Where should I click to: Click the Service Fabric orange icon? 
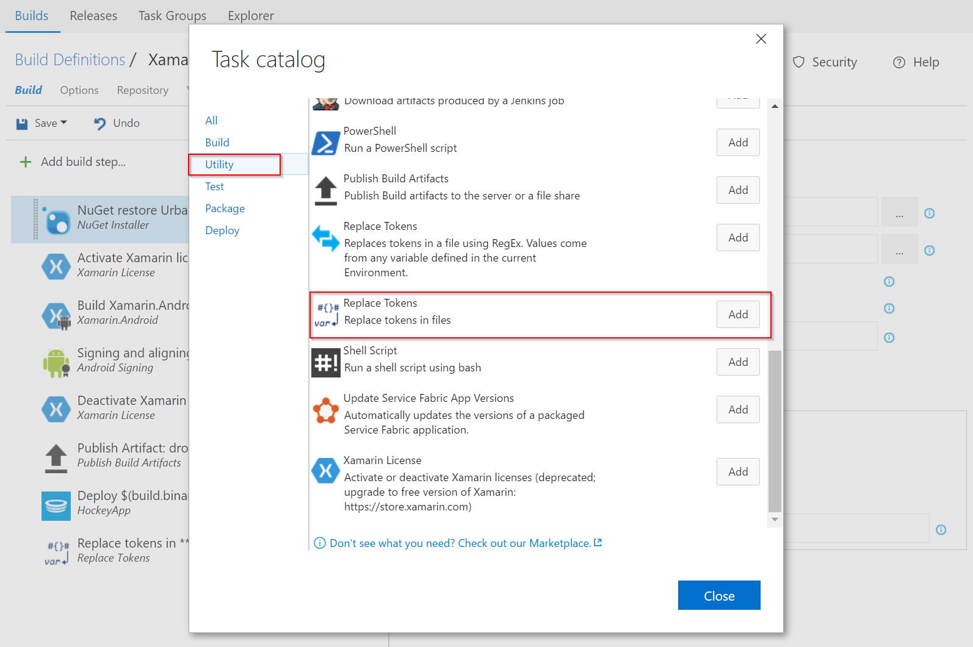point(326,410)
